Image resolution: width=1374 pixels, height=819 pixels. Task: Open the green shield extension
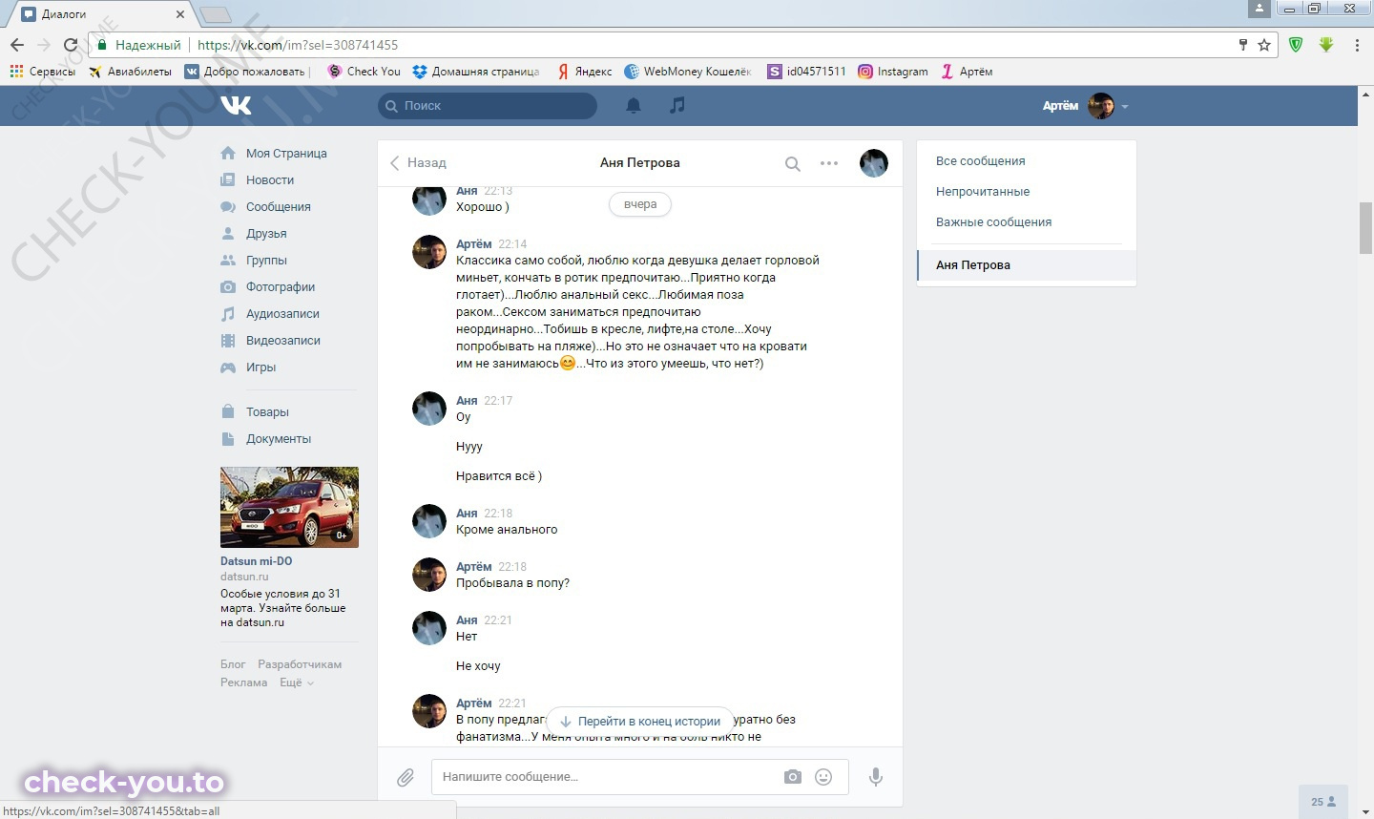pyautogui.click(x=1296, y=45)
